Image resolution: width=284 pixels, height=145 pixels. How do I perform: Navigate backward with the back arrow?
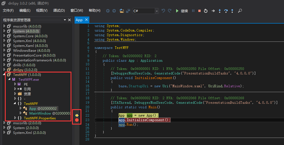[x=108, y=11]
